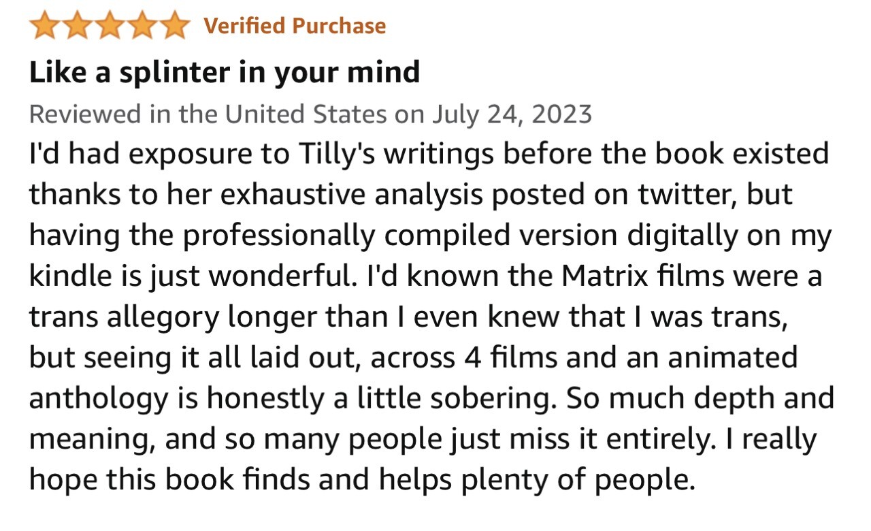Open the review title 'Like a splinter in your mind'
This screenshot has width=871, height=531.
pyautogui.click(x=225, y=72)
